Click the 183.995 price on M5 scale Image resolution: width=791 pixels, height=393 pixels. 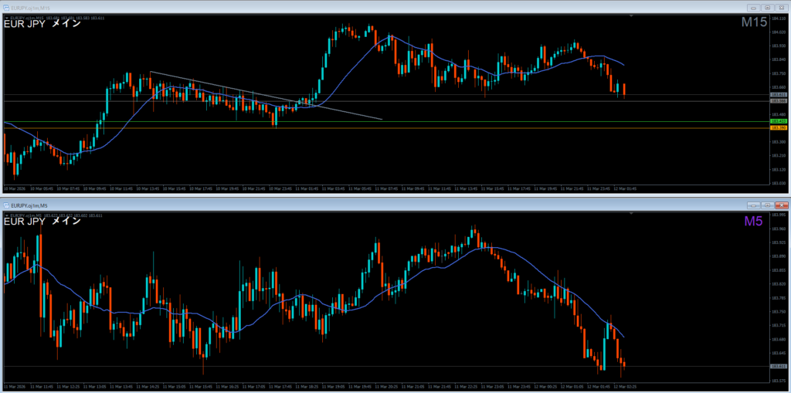(x=779, y=215)
